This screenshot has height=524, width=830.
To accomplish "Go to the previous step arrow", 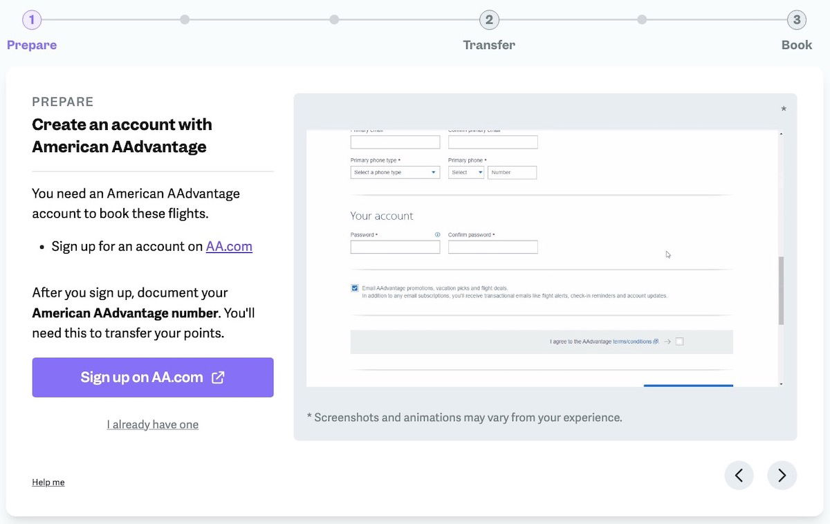I will [x=739, y=475].
